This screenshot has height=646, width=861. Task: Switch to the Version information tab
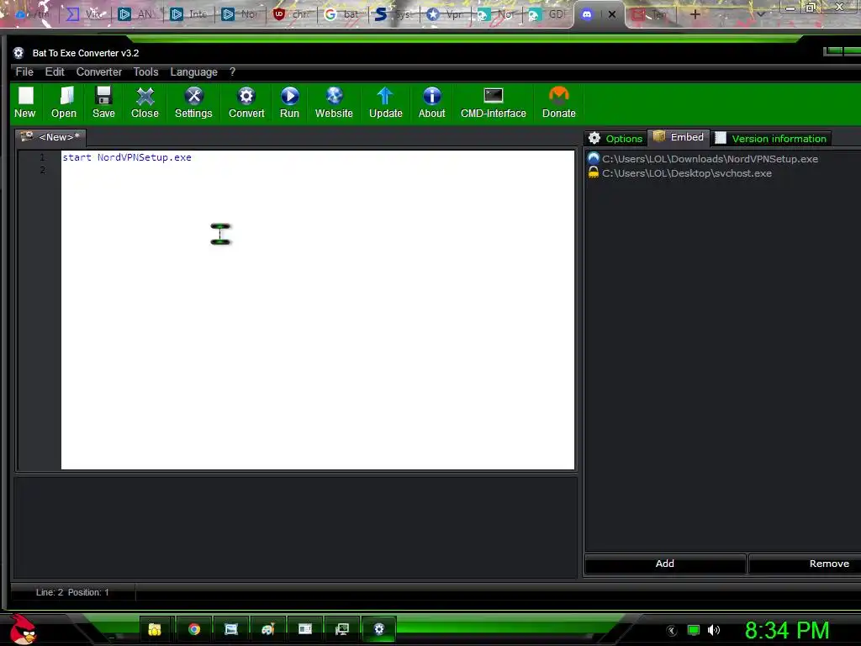coord(772,139)
